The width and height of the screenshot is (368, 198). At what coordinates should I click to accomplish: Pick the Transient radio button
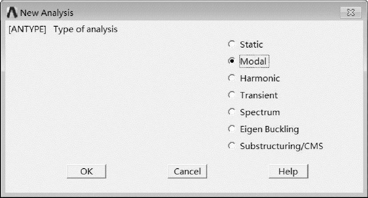pos(232,95)
